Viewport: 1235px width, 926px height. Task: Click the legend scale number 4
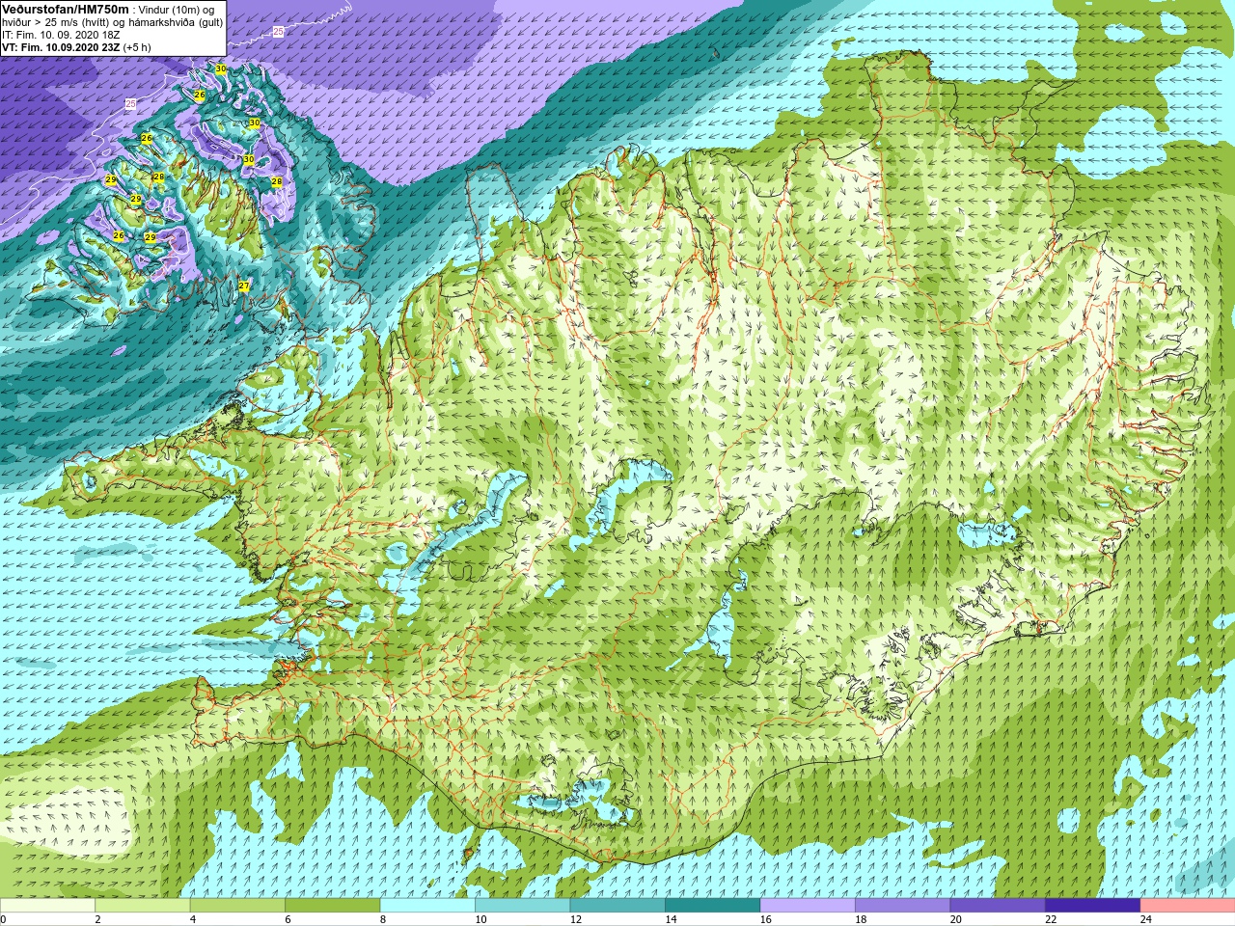click(x=193, y=919)
